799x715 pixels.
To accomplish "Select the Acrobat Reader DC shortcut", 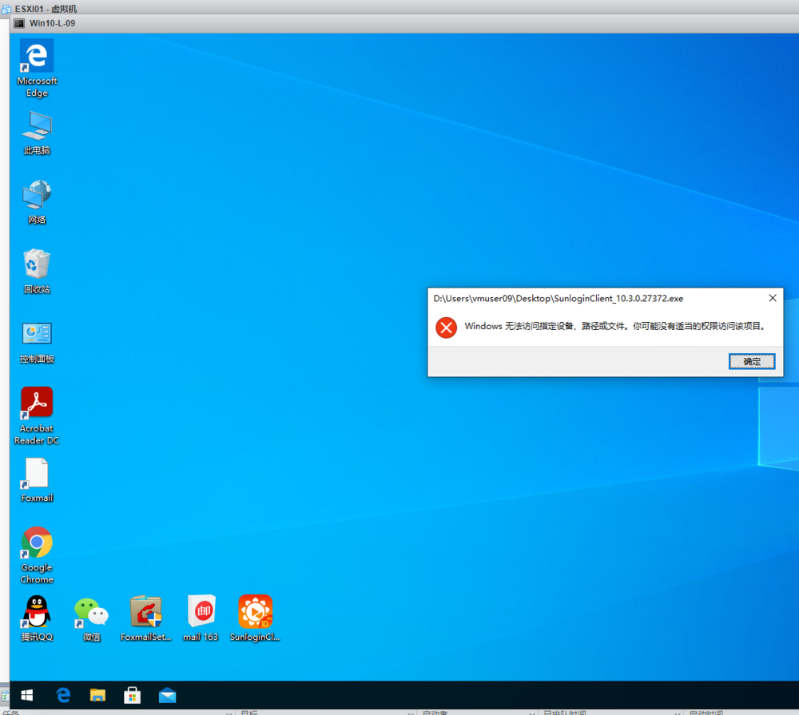I will 37,415.
